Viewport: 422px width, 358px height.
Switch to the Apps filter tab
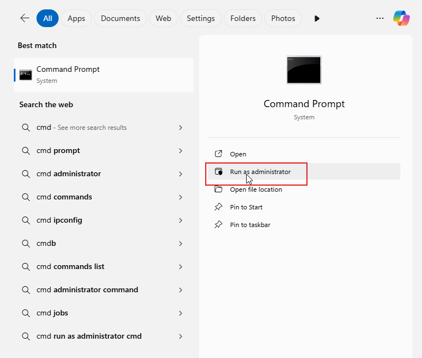(76, 18)
